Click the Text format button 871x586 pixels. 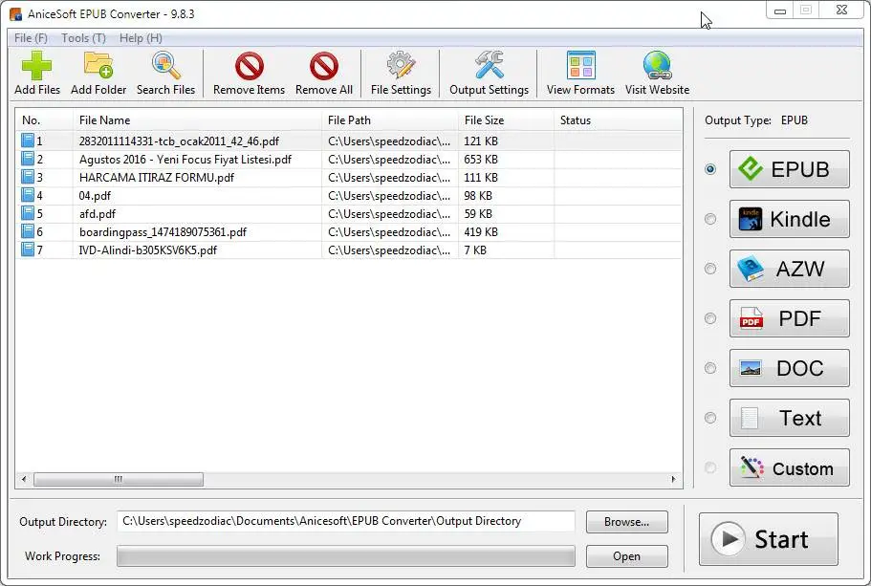pos(790,418)
